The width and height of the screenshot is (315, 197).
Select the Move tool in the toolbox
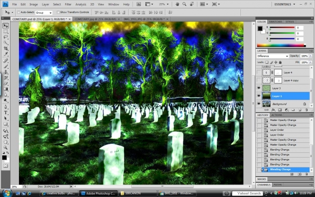click(6, 26)
